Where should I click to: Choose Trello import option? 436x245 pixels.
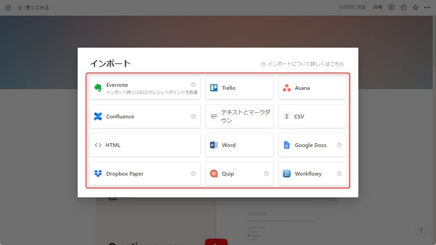point(239,88)
